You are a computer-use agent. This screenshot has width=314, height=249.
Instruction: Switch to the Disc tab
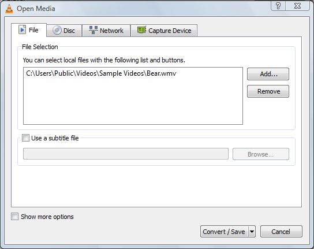pos(64,31)
